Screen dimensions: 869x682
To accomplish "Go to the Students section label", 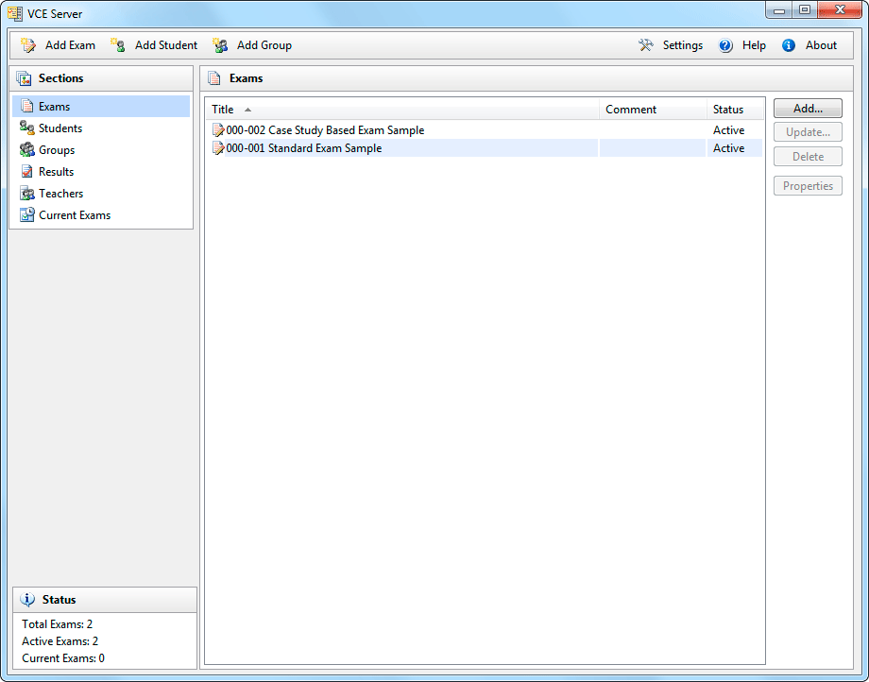I will pyautogui.click(x=60, y=128).
